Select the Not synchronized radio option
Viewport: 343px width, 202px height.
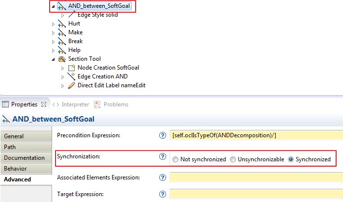[175, 159]
